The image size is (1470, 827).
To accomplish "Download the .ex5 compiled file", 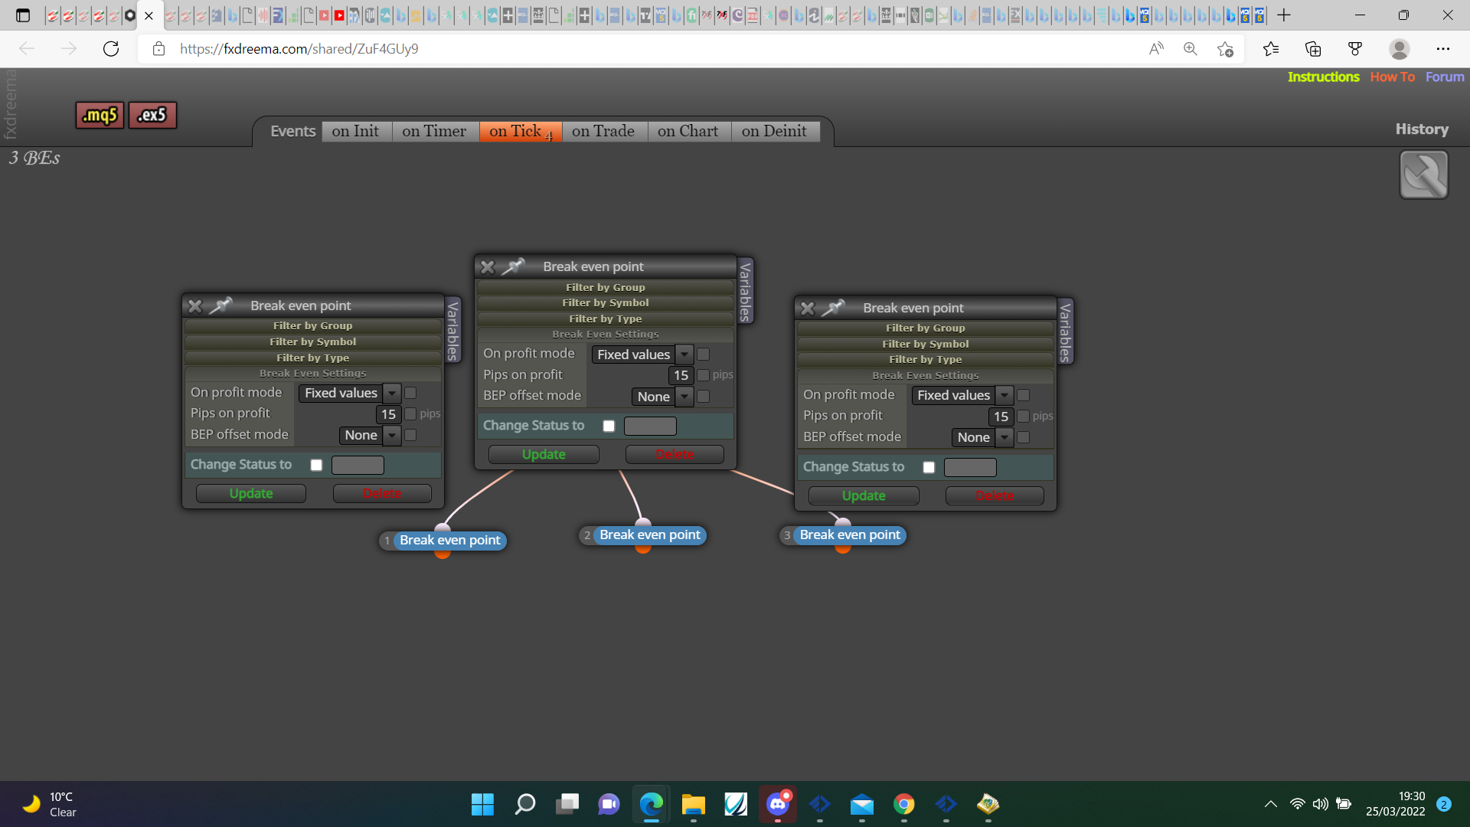I will click(152, 116).
